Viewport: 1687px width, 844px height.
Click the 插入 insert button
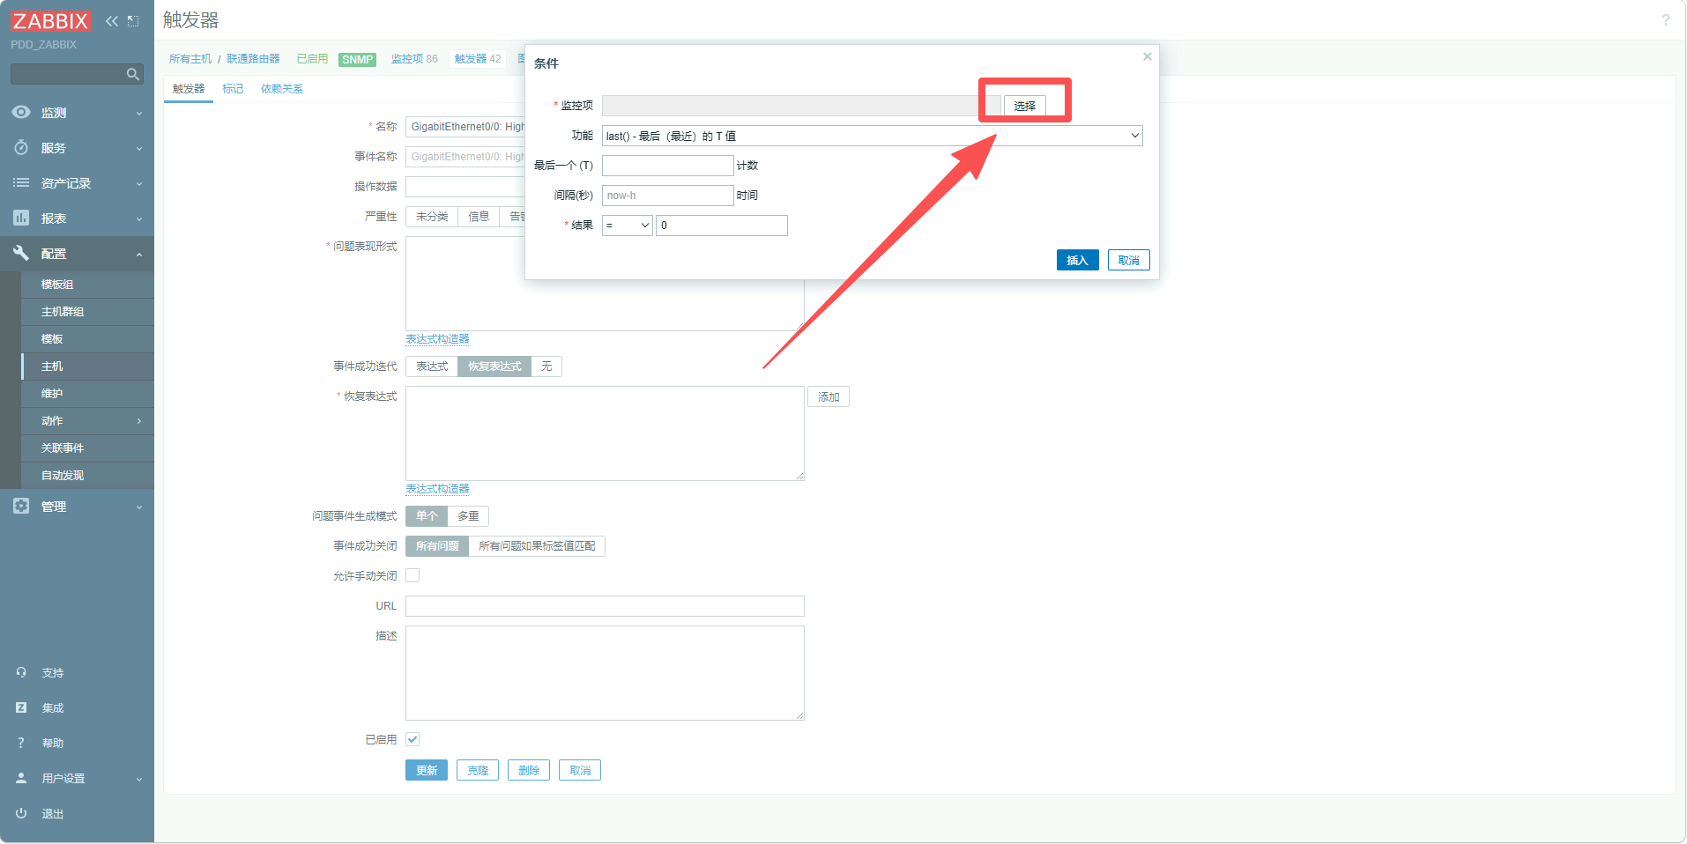tap(1077, 261)
